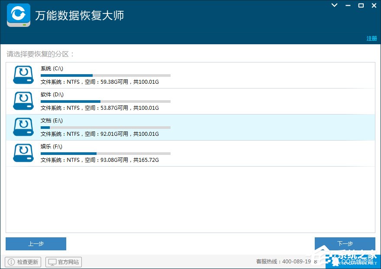Choose the 文档 (E:\) partition label
Image resolution: width=381 pixels, height=269 pixels.
pos(52,121)
